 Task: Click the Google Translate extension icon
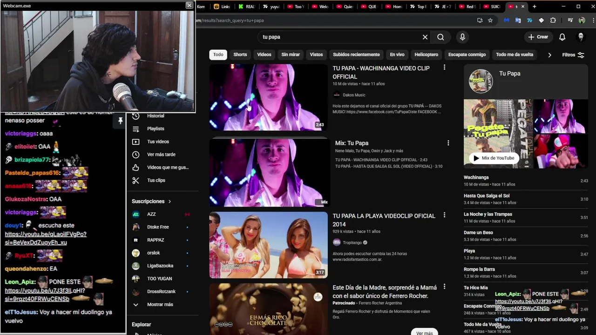pos(518,20)
